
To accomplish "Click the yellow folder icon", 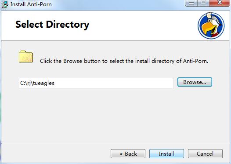I will point(26,56).
